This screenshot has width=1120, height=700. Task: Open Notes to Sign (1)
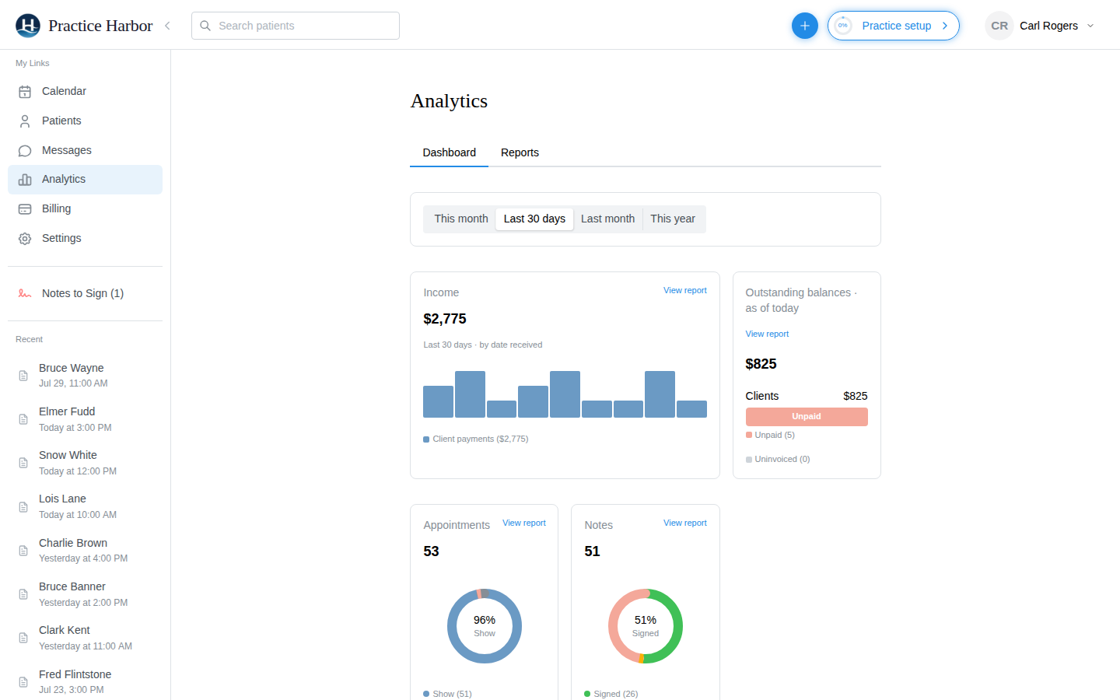(86, 293)
